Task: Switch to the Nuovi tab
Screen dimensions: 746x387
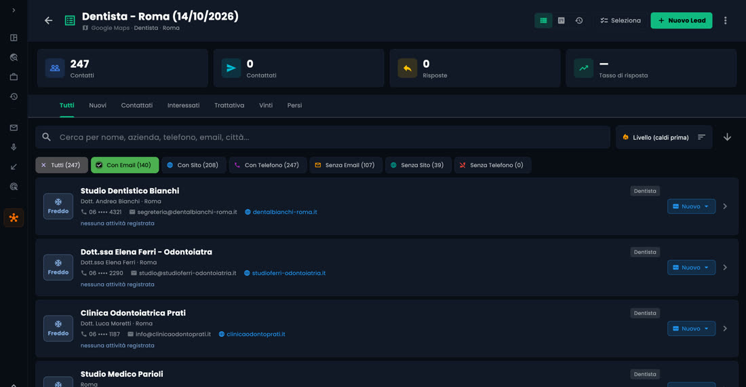Action: pos(98,105)
